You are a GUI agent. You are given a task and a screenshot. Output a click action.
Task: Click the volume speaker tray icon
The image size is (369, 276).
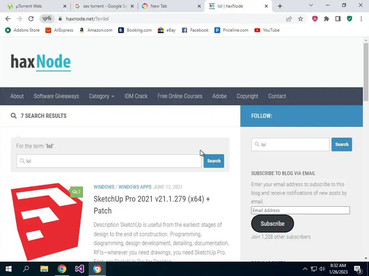point(322,269)
